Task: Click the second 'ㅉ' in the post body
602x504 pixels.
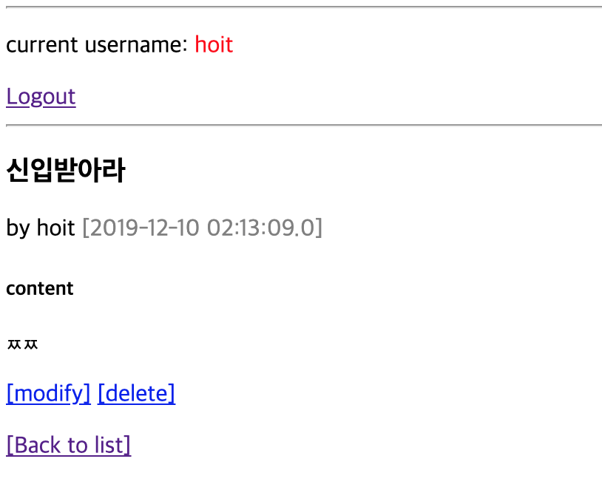Action: [x=30, y=344]
